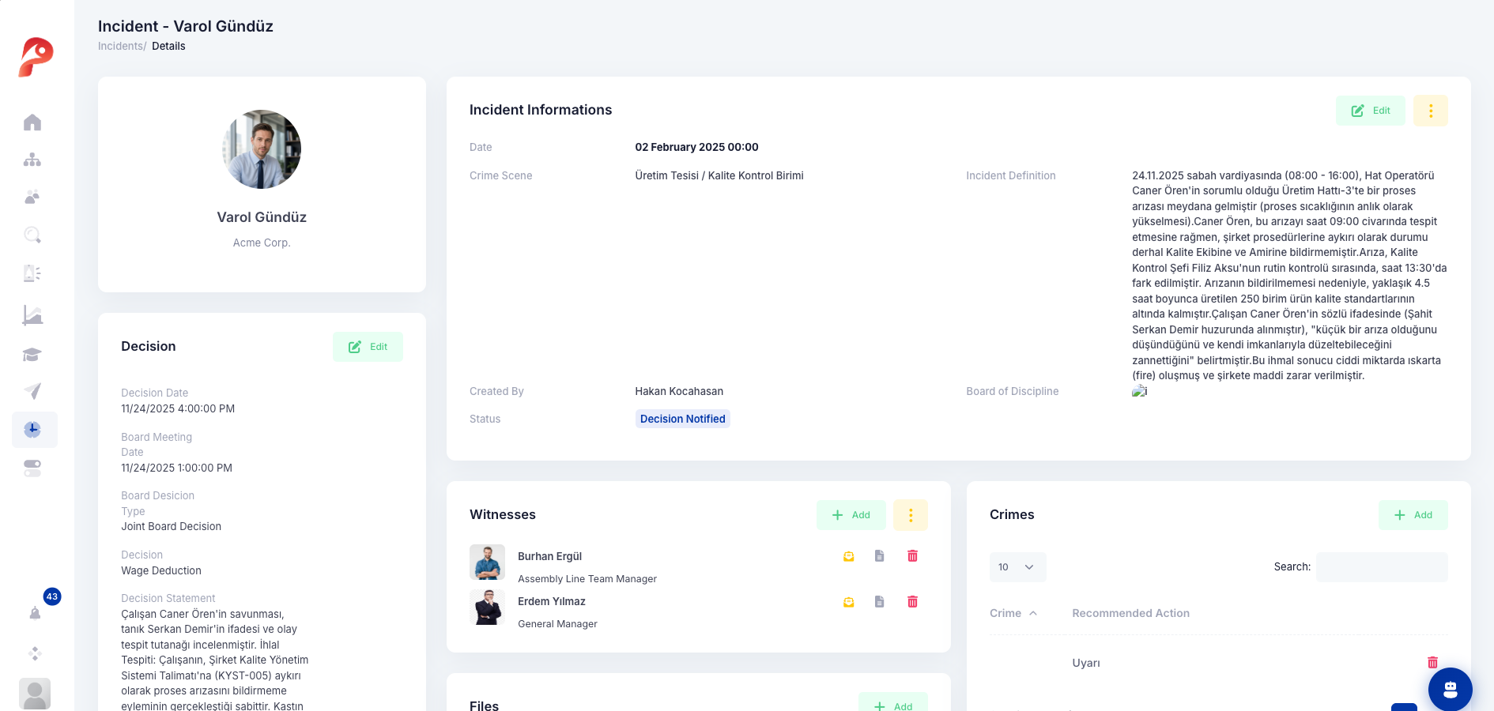
Task: Delete the Uyarı crime row
Action: [x=1432, y=663]
